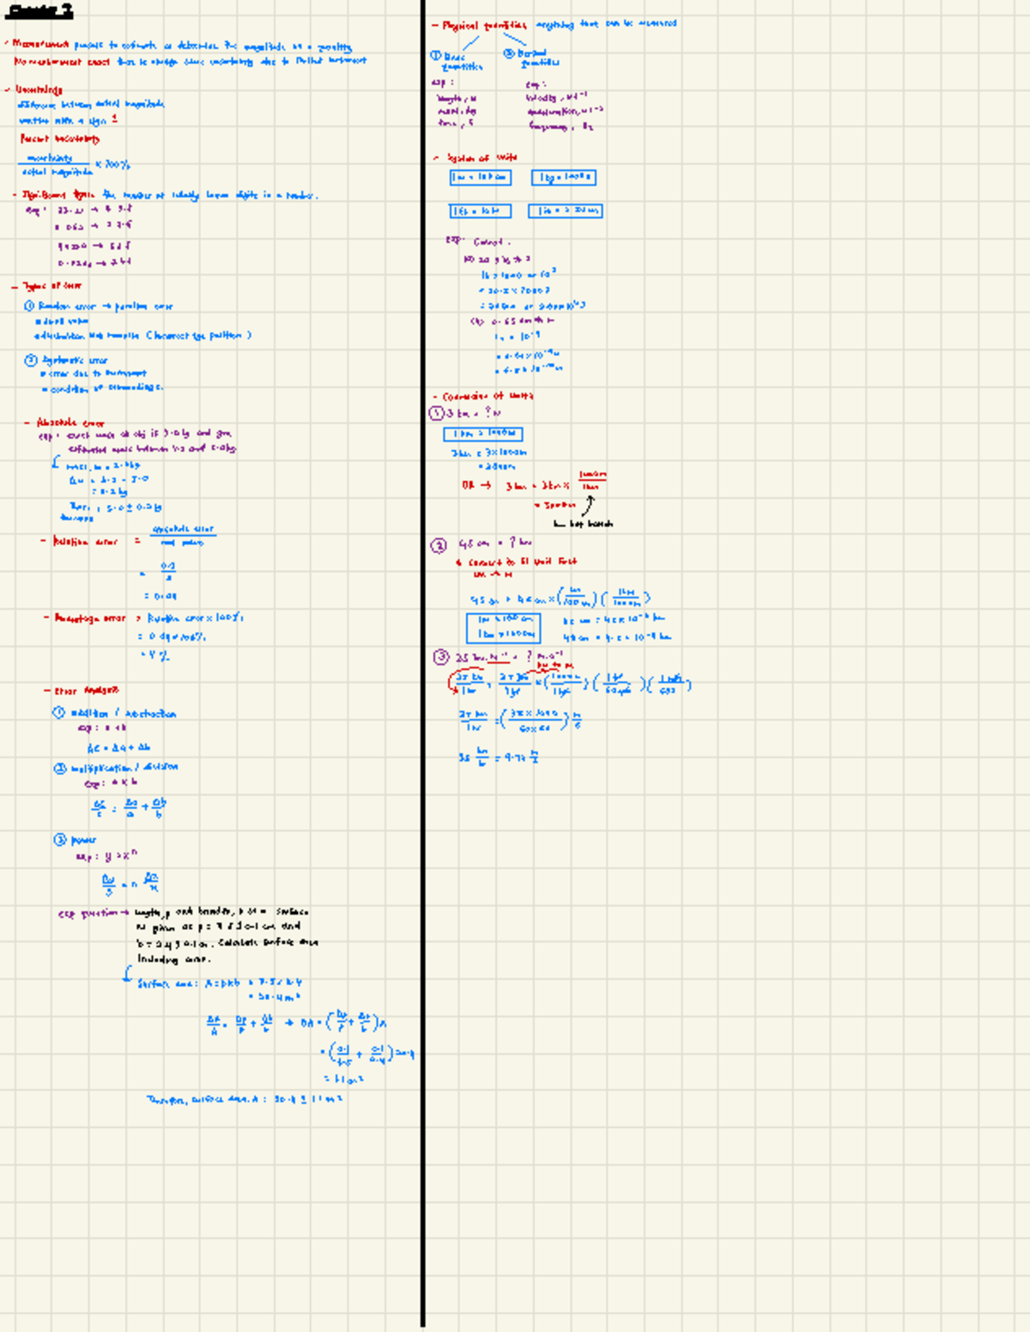The image size is (1030, 1332).
Task: Click the boxed 1 km = 1000 m under conversions
Action: pos(483,434)
